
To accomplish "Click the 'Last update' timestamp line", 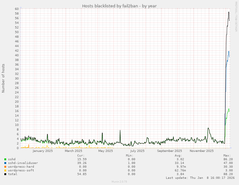I will tap(200, 178).
